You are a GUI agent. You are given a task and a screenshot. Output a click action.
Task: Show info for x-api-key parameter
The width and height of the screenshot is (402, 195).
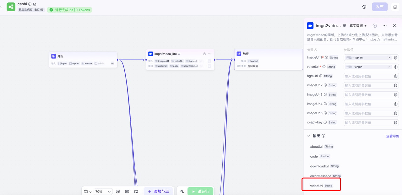(325, 122)
